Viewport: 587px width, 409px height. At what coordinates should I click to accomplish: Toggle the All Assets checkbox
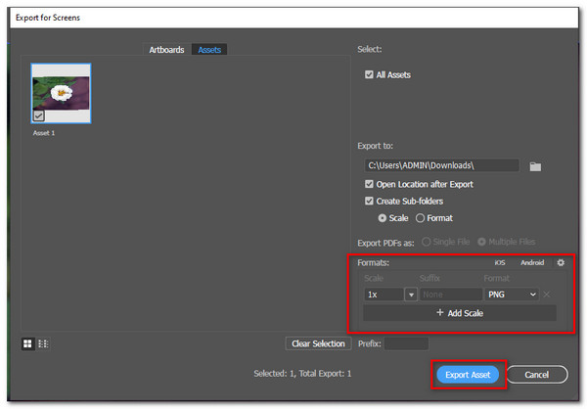coord(369,74)
